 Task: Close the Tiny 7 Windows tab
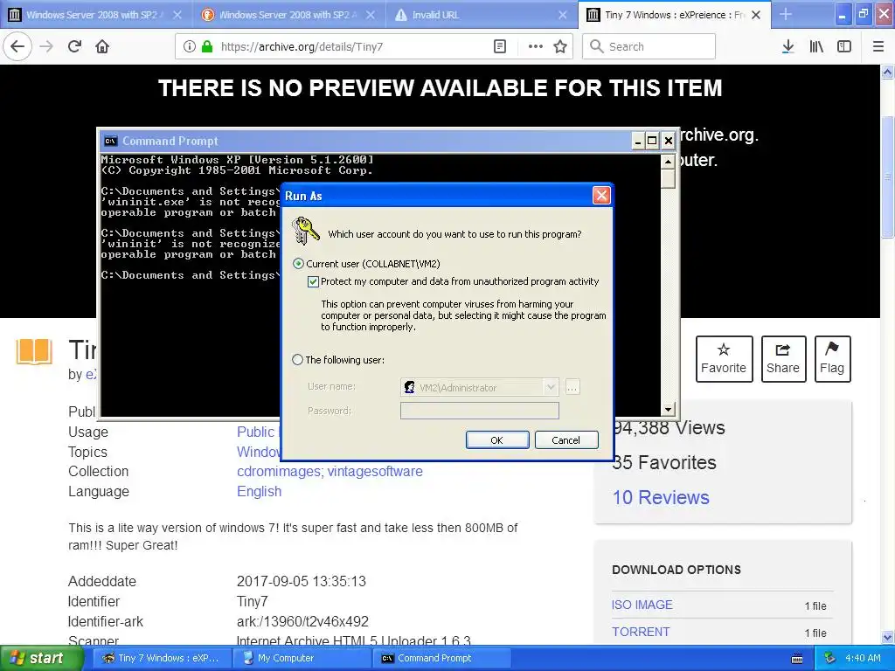click(756, 15)
